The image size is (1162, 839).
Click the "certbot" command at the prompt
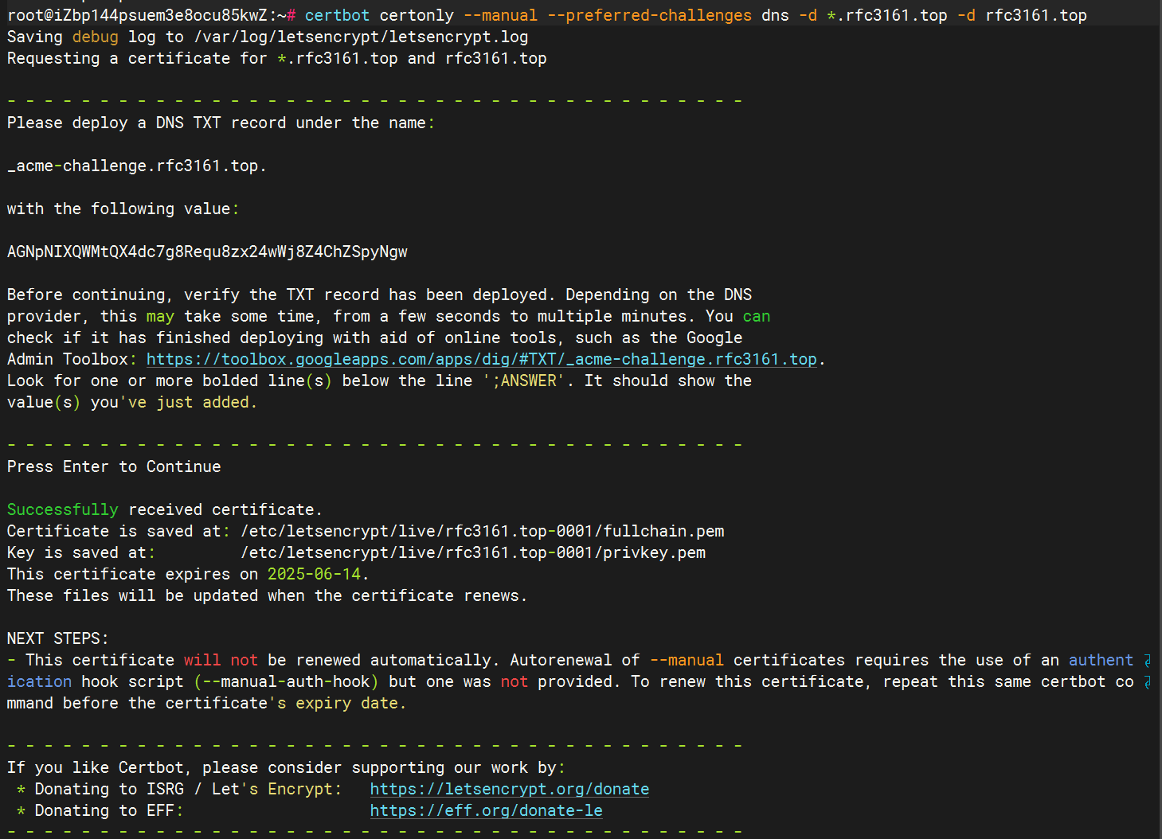pyautogui.click(x=337, y=15)
